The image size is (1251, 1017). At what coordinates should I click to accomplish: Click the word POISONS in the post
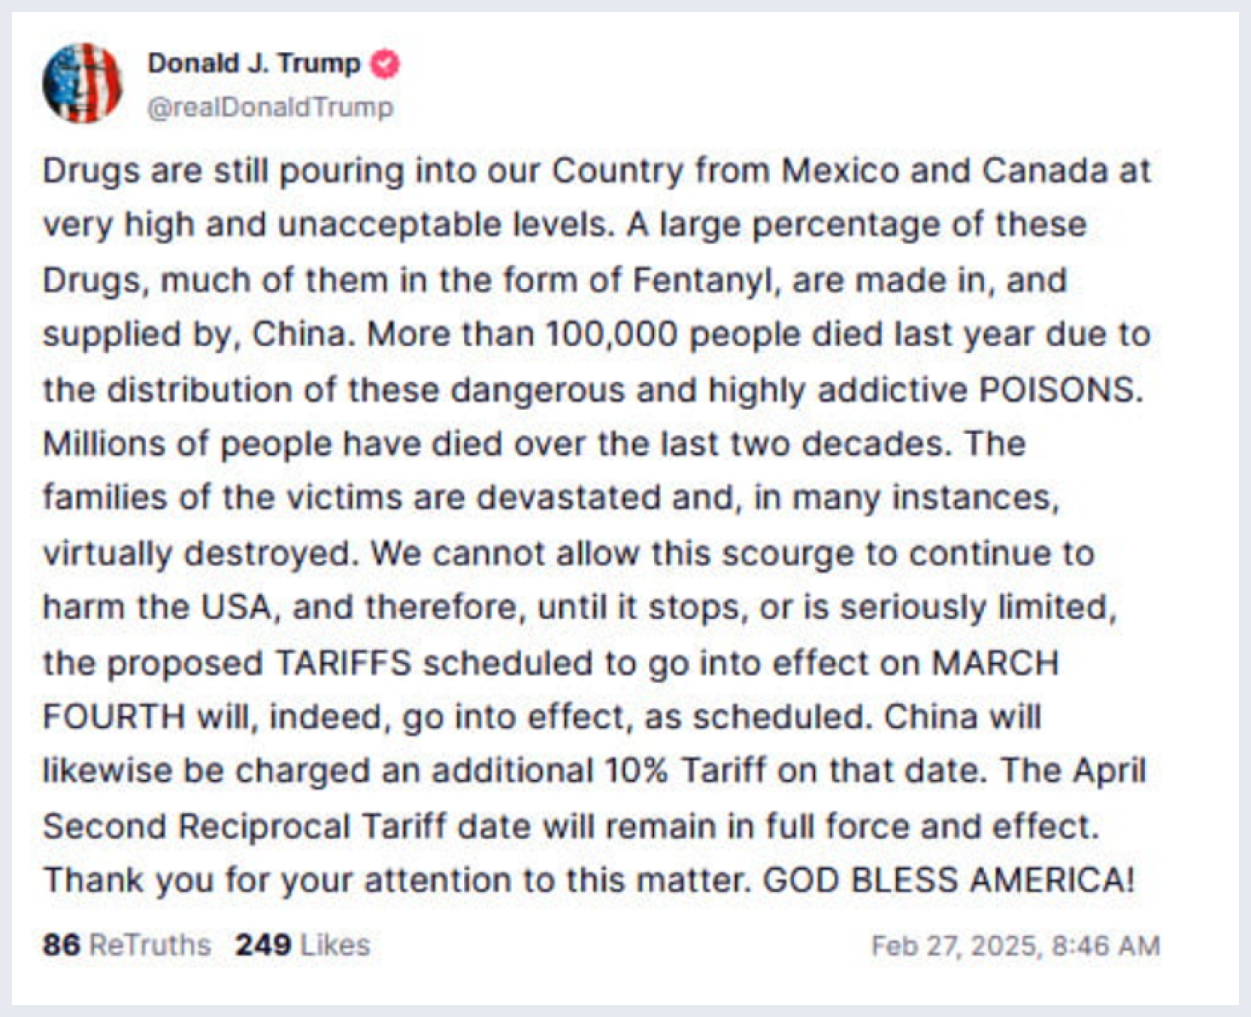(1060, 390)
